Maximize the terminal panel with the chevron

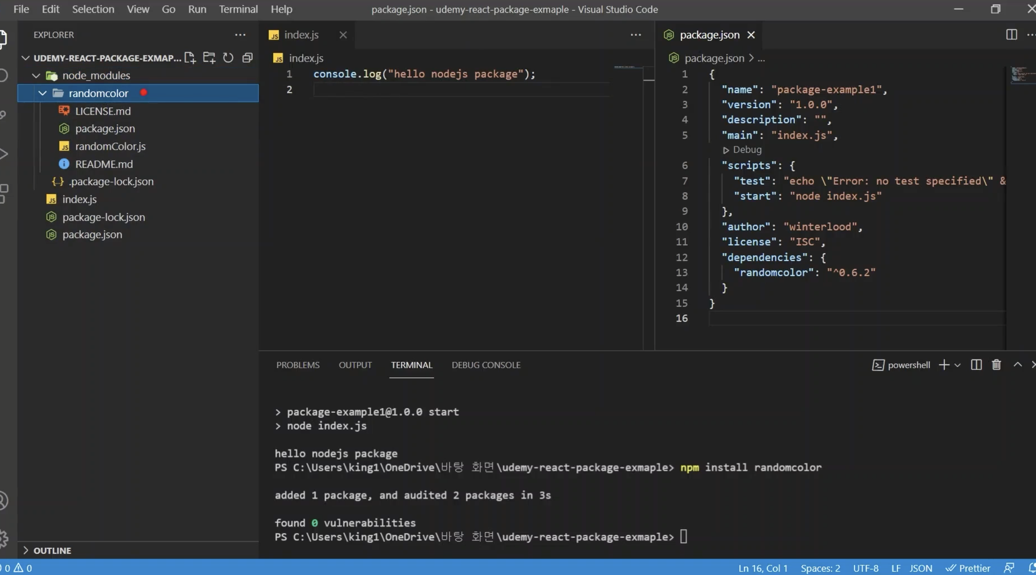(1017, 365)
